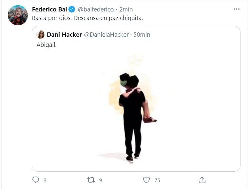The height and width of the screenshot is (189, 250).
Task: Click the Dani Hacker display name
Action: (64, 34)
